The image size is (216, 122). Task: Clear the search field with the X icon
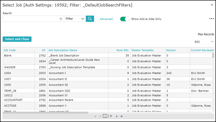tap(61, 19)
